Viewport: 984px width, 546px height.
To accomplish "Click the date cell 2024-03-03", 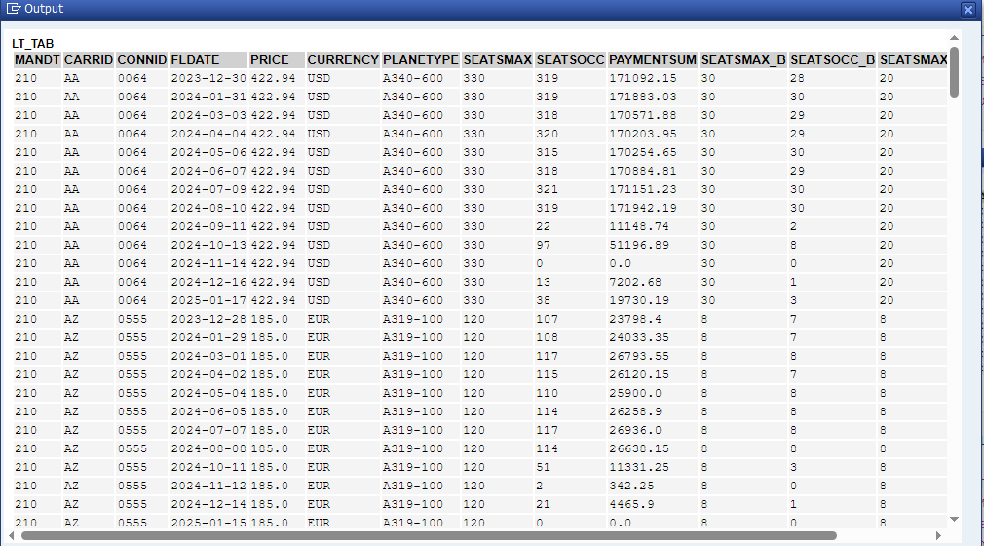I will click(208, 116).
